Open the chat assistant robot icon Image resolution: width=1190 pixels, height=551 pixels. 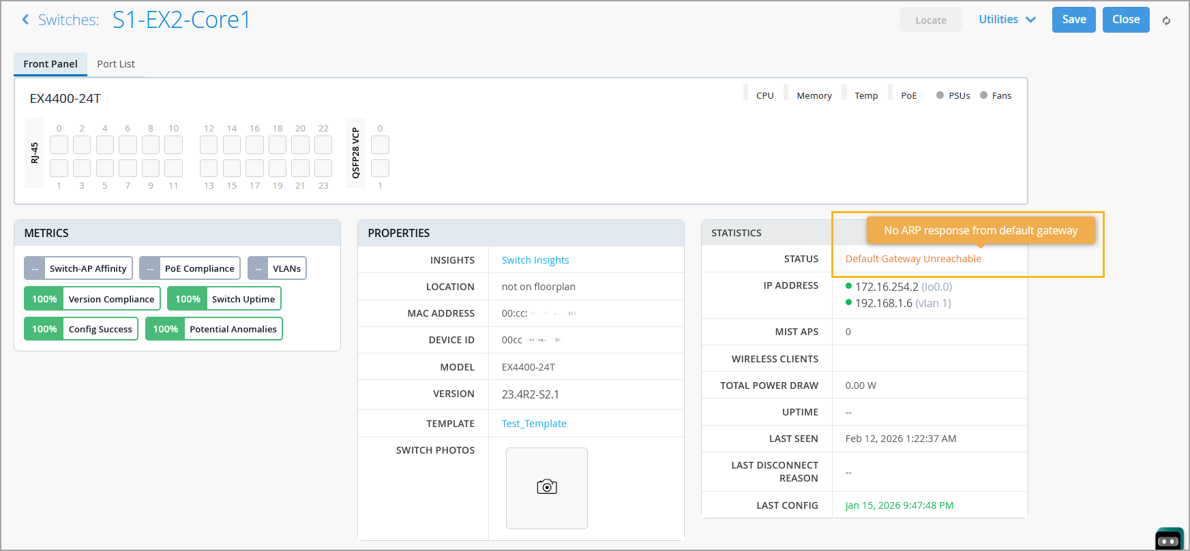[1170, 540]
